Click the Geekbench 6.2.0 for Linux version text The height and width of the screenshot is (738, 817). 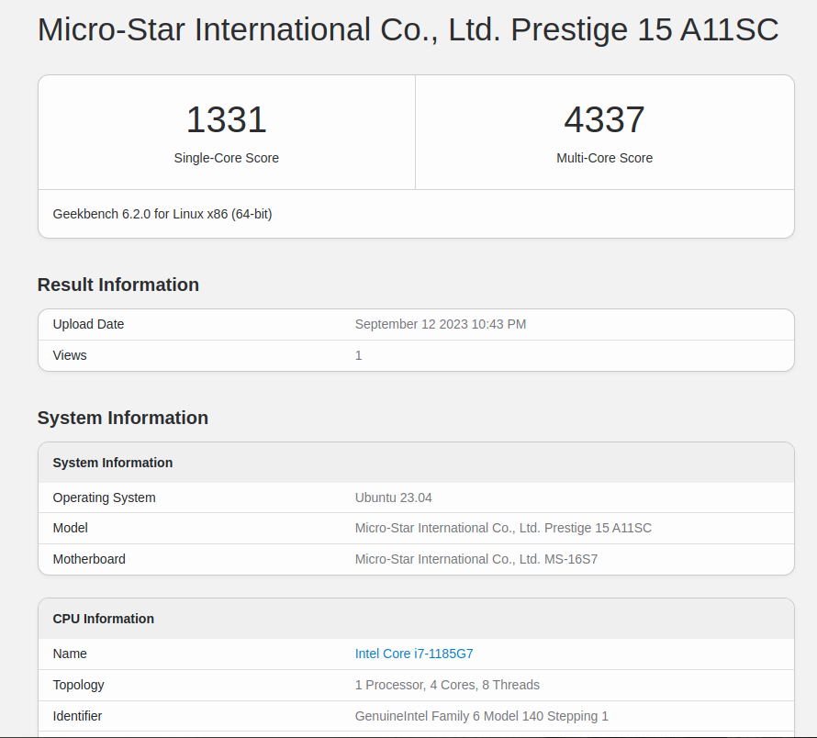point(162,214)
